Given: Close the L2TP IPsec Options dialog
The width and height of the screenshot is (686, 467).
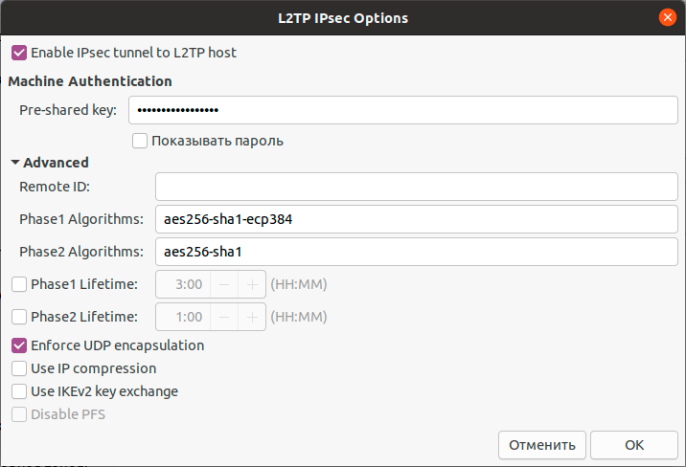Looking at the screenshot, I should 667,17.
